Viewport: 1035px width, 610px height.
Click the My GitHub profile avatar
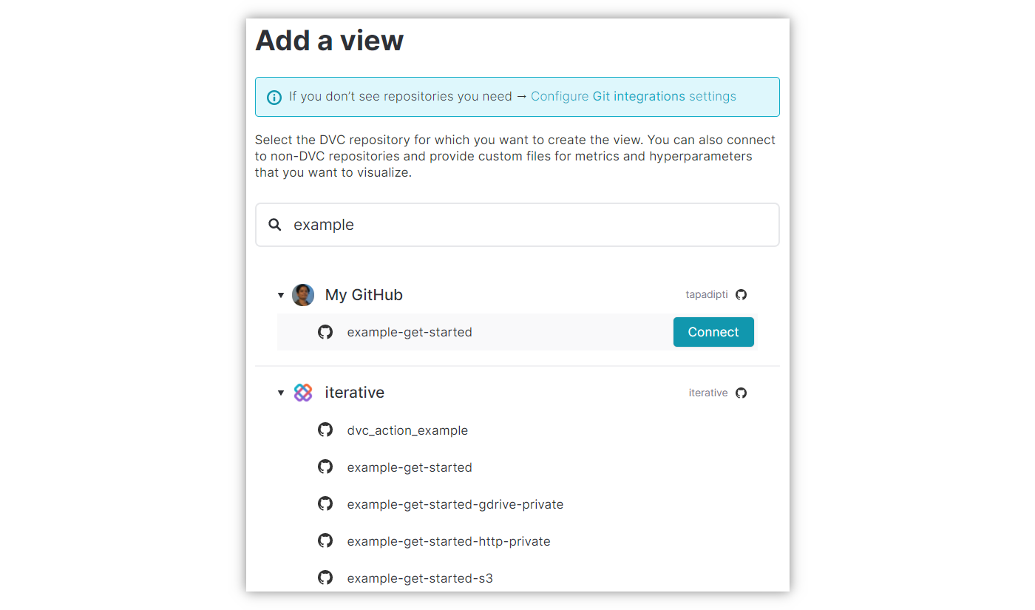(x=303, y=295)
